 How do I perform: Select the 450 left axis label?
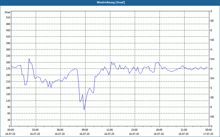(x=8, y=30)
